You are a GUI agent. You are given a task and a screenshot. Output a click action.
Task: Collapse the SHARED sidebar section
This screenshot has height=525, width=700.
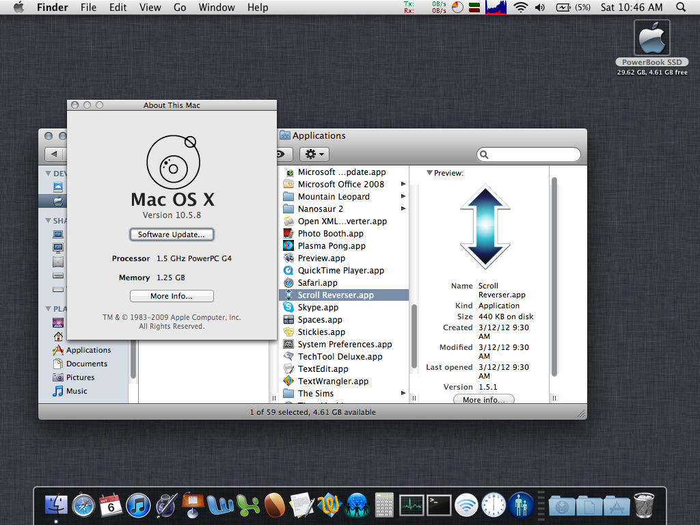[49, 221]
